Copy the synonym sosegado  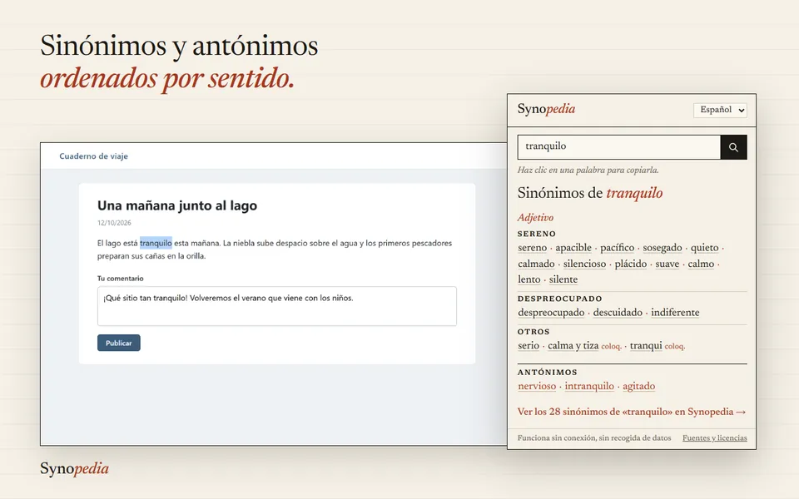[662, 248]
